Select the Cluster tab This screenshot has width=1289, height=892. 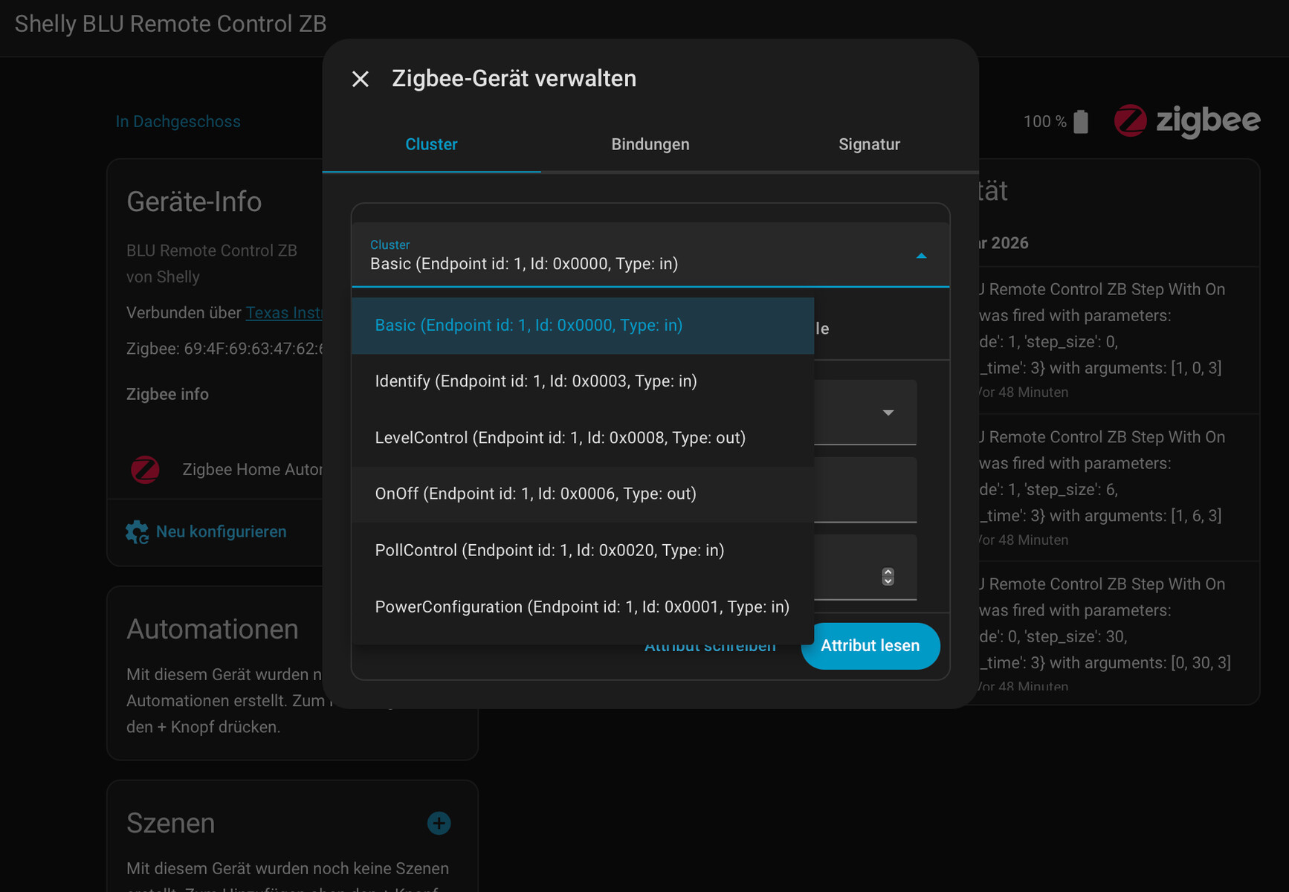[x=431, y=144]
